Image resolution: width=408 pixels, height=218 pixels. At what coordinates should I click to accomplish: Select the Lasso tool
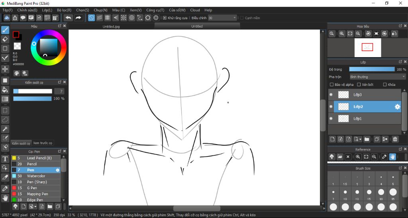(5, 120)
